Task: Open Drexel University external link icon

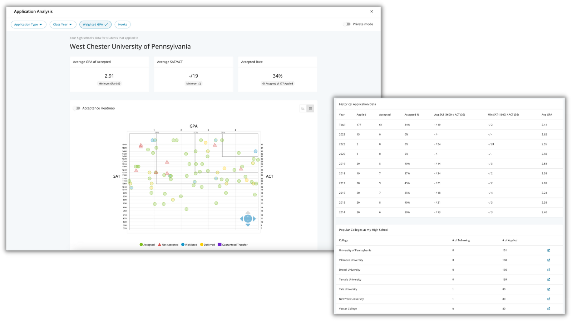Action: tap(549, 270)
